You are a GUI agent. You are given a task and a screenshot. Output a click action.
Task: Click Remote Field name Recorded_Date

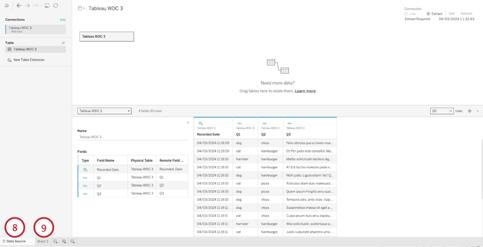click(171, 169)
